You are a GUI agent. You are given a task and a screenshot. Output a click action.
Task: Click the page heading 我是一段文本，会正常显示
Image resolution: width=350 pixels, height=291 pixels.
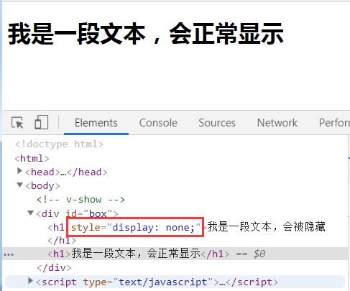point(146,34)
